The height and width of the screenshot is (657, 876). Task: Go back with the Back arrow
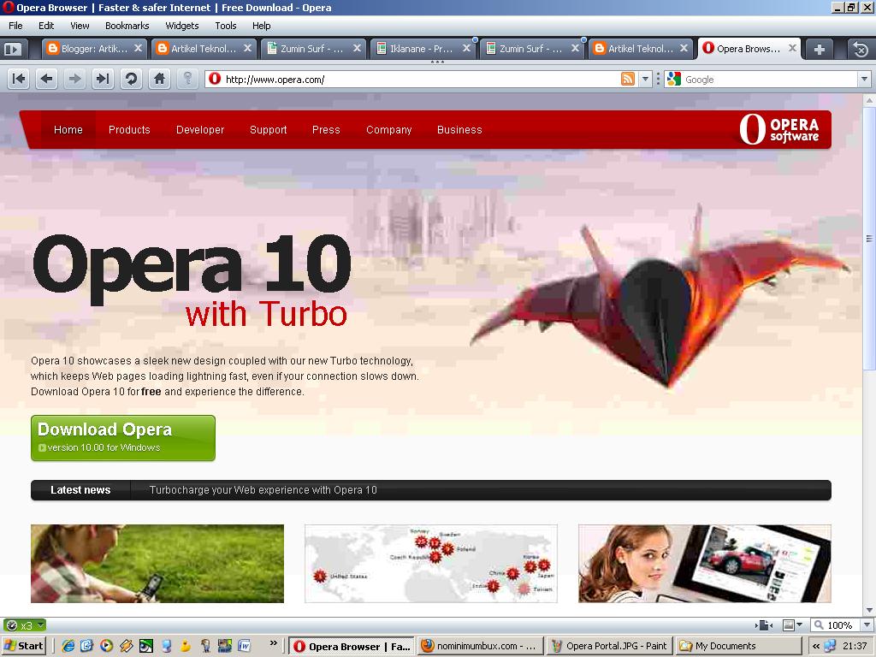[46, 79]
